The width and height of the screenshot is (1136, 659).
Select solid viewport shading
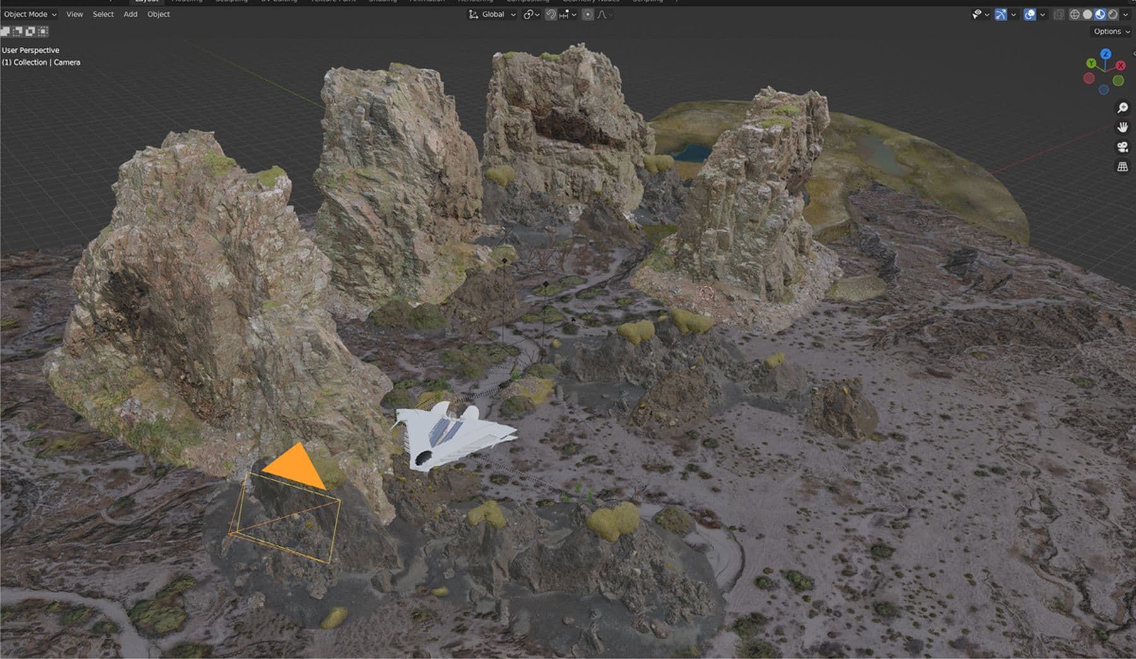coord(1087,15)
